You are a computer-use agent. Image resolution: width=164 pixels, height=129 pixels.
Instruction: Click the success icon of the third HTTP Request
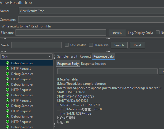pos(7,90)
